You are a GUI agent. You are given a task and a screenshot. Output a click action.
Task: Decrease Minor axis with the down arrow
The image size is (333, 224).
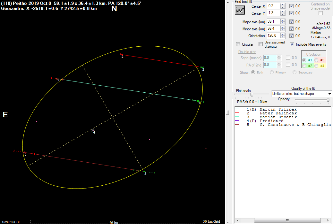click(x=283, y=30)
